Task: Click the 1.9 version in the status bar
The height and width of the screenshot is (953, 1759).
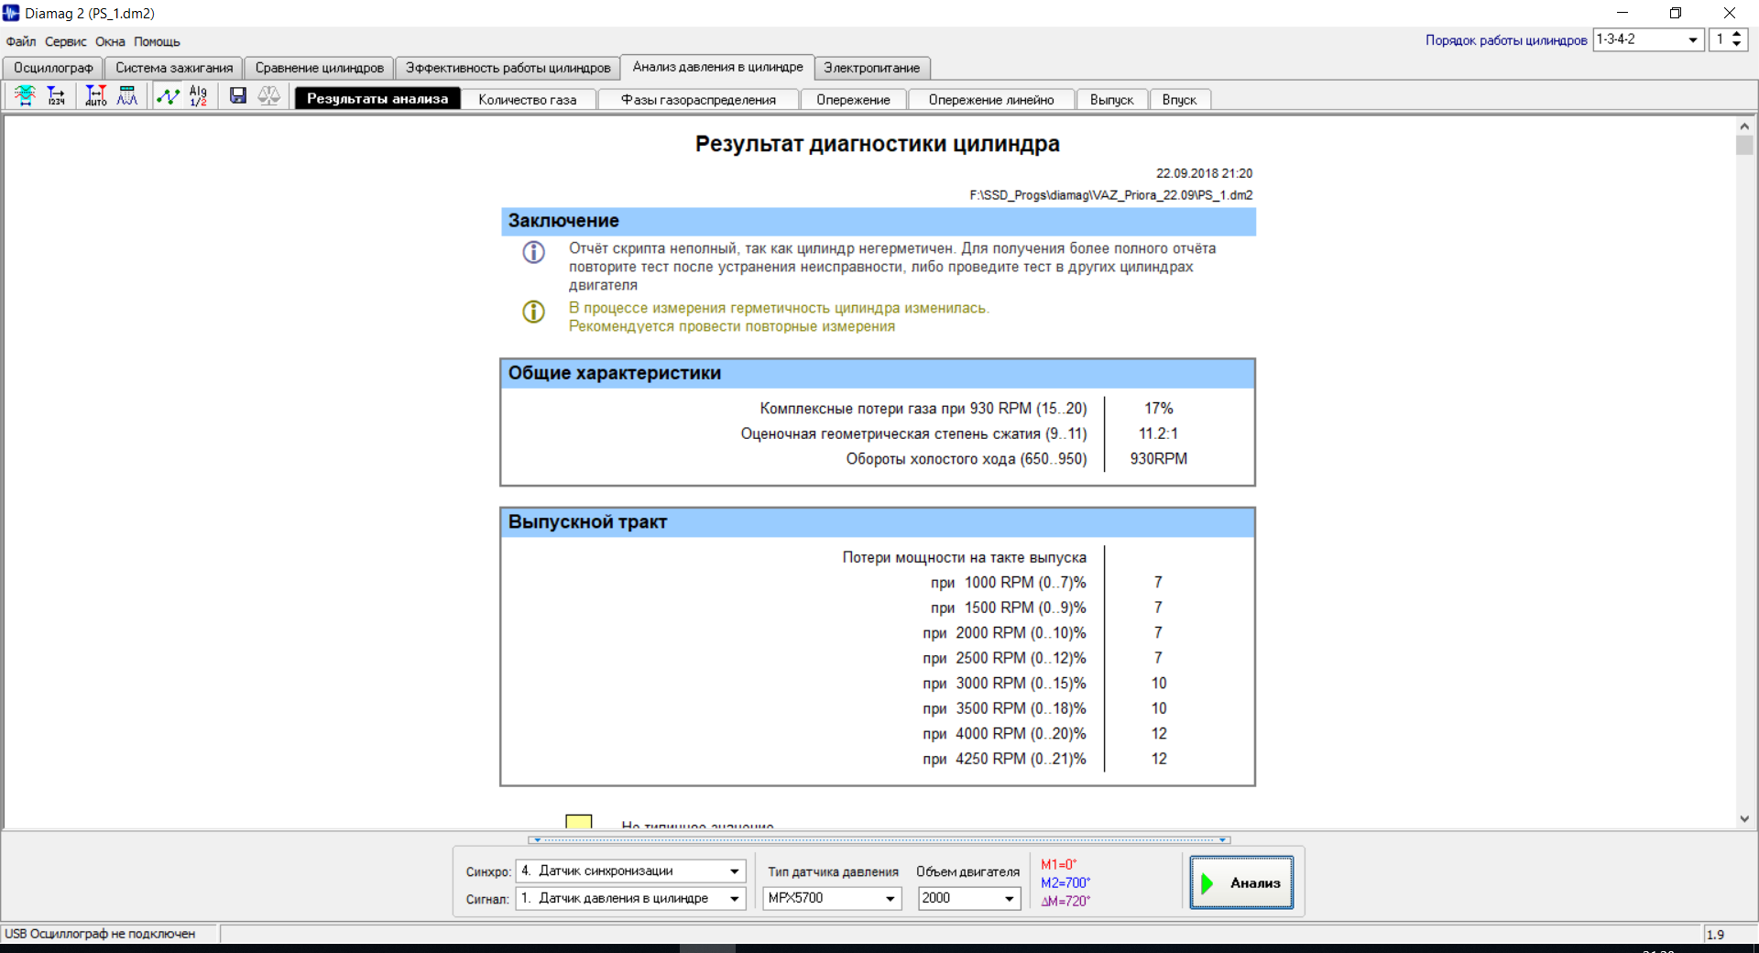Action: tap(1716, 935)
